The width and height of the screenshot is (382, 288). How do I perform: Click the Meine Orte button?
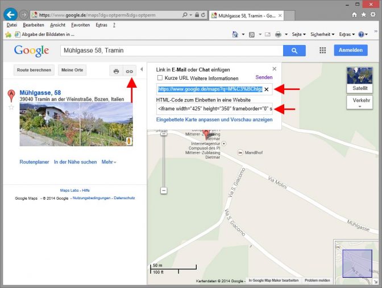coord(72,70)
